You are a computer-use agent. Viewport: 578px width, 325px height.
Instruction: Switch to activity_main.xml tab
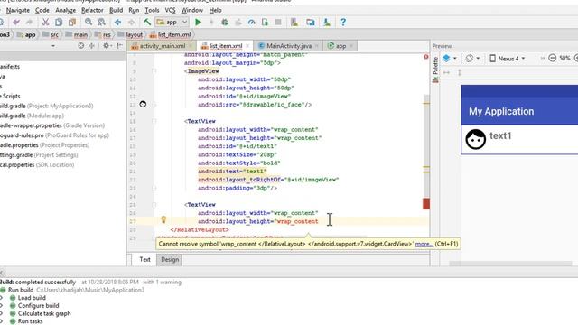point(163,46)
